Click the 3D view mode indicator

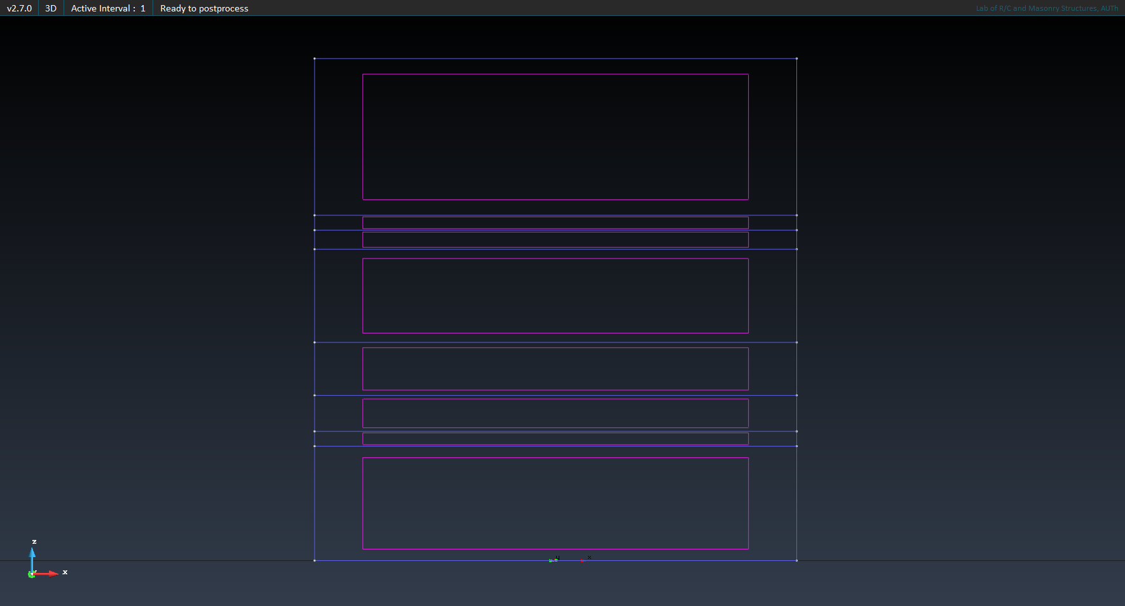click(51, 8)
